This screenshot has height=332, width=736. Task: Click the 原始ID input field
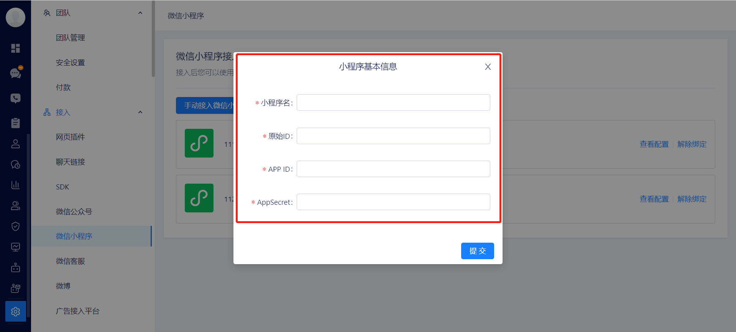point(393,136)
